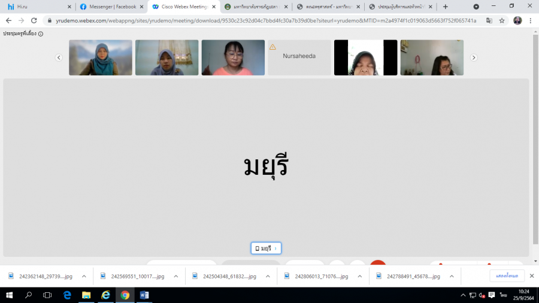Click the URL address bar
539x303 pixels.
pos(264,20)
